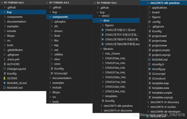Open the STM32G0xx_HAL folder
187x119 pixels.
point(115,77)
